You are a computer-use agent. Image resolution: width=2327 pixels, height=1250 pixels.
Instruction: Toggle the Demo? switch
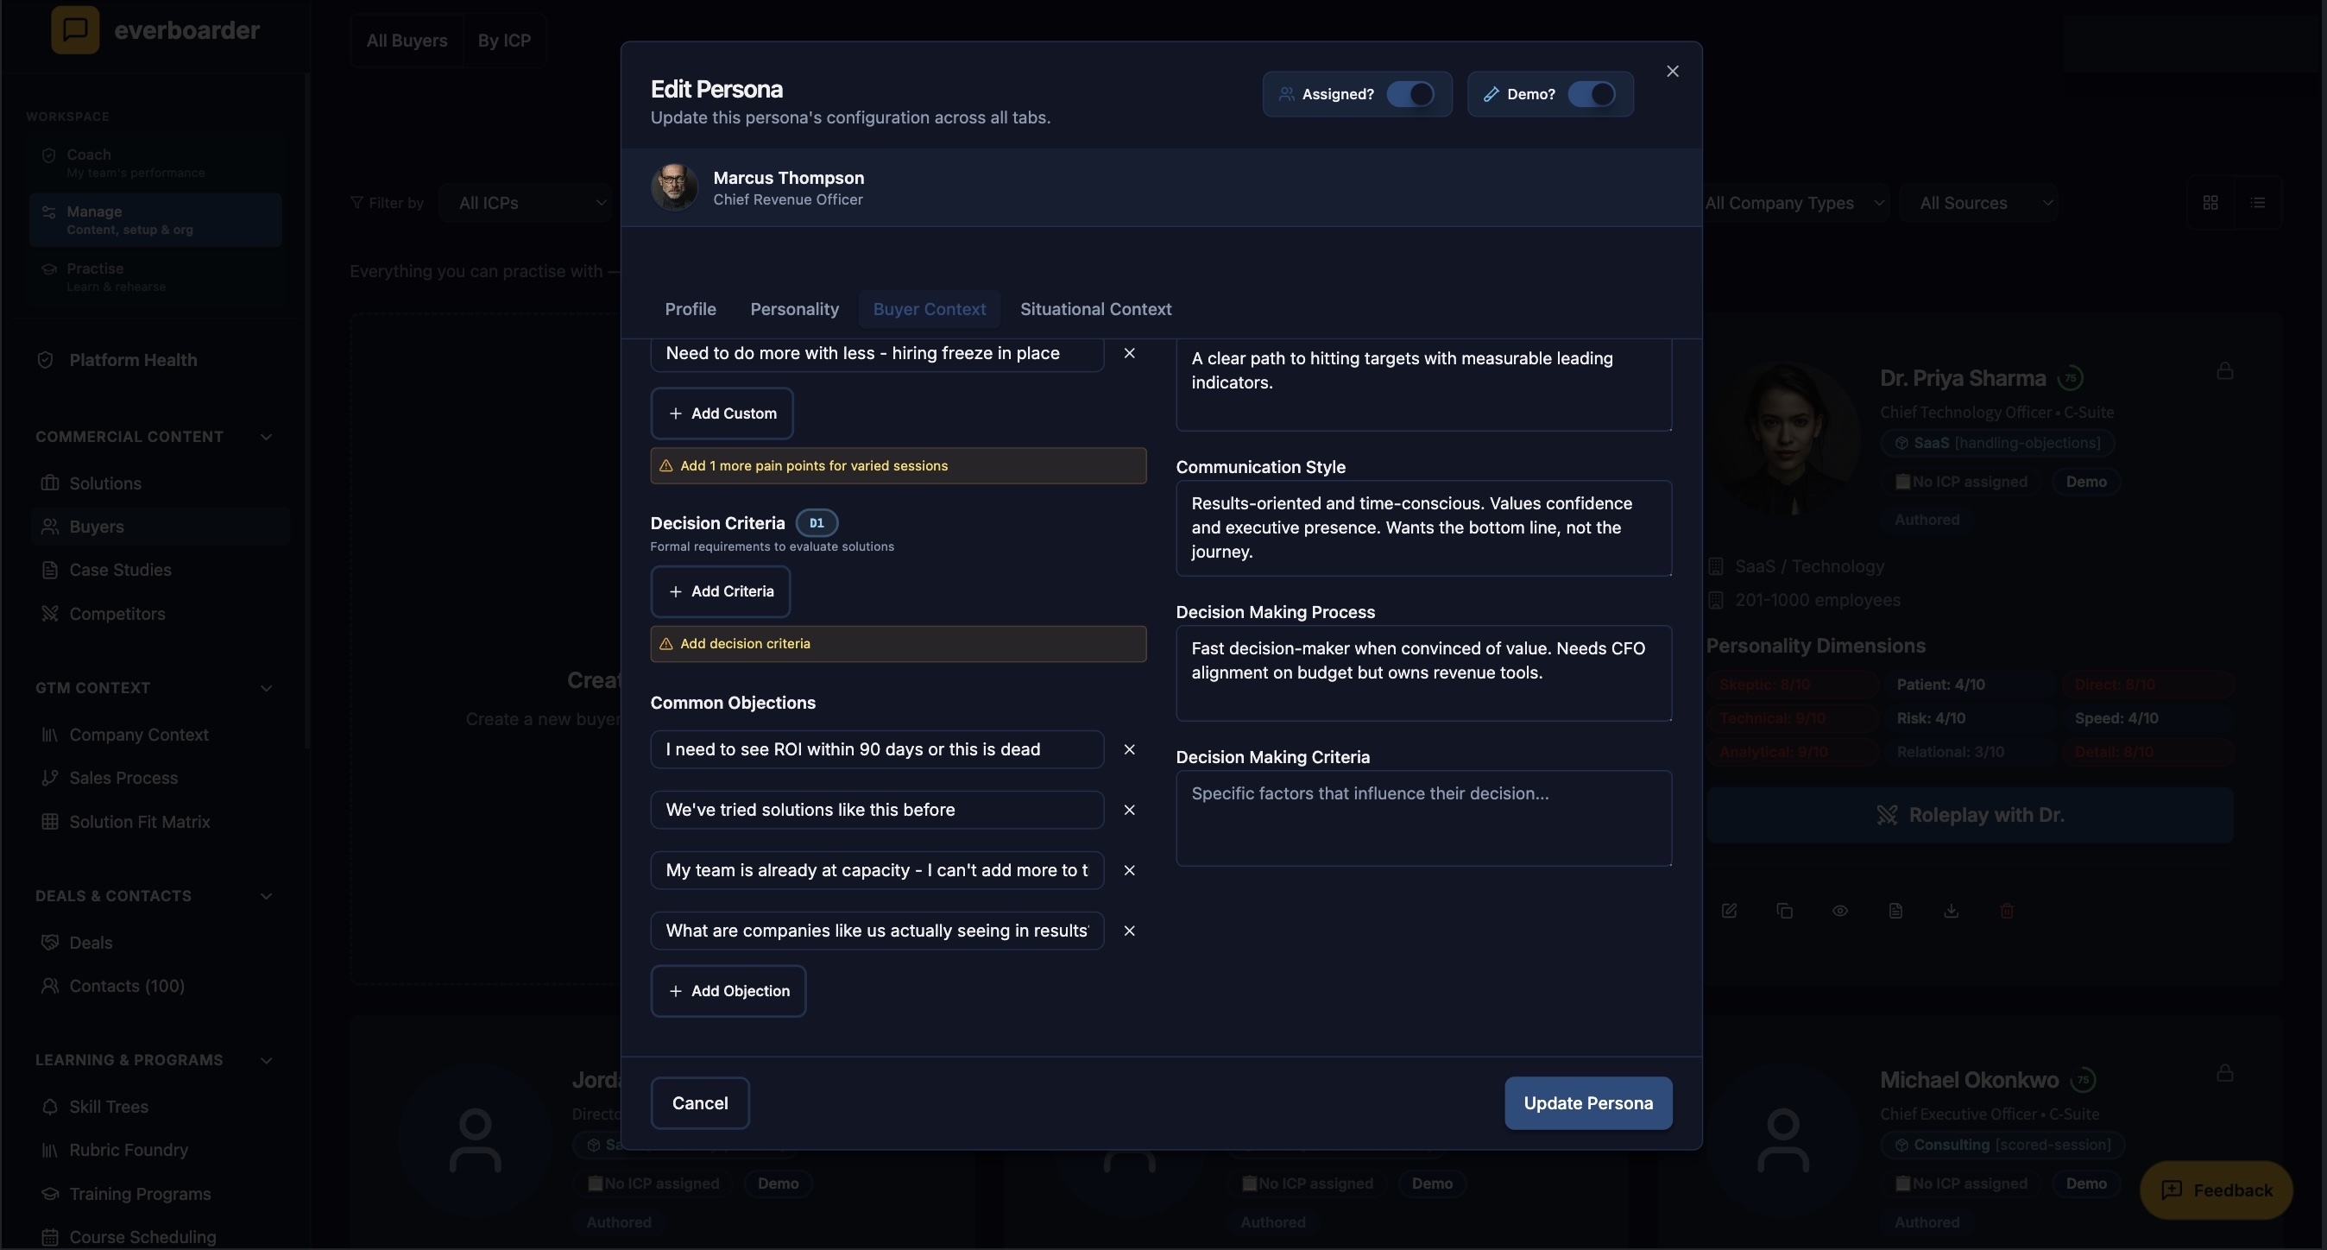tap(1592, 94)
